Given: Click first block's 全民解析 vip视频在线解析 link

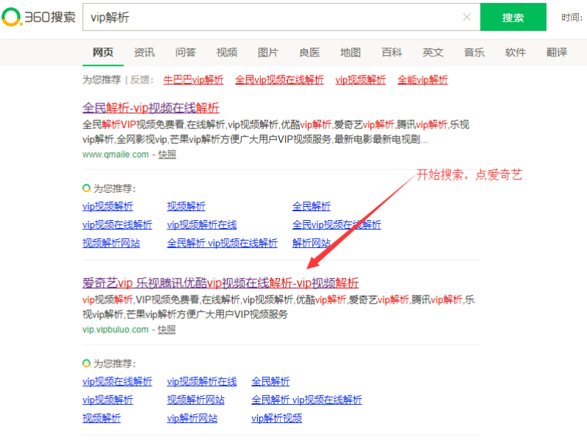Looking at the screenshot, I should coord(223,243).
